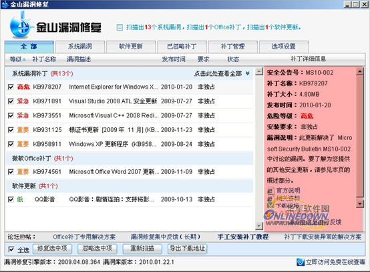Open forum link 漏洞修复集中反馈(长期)
370x272 pixels.
point(166,237)
